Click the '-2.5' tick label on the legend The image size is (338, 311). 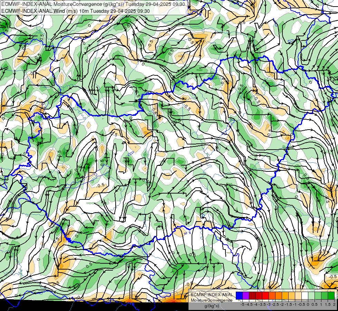point(275,304)
